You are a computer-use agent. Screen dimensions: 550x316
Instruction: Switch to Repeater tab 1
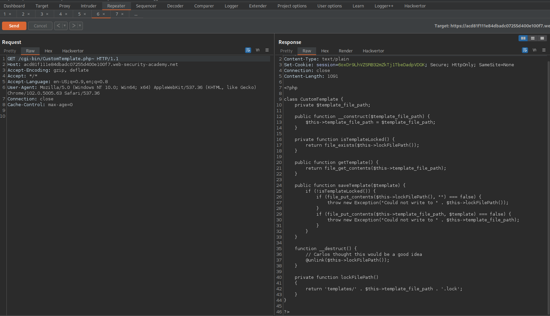[5, 14]
